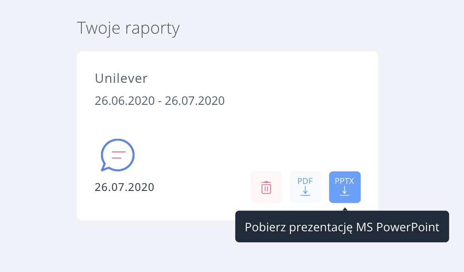Download the report as PDF
This screenshot has width=464, height=272.
pyautogui.click(x=305, y=187)
